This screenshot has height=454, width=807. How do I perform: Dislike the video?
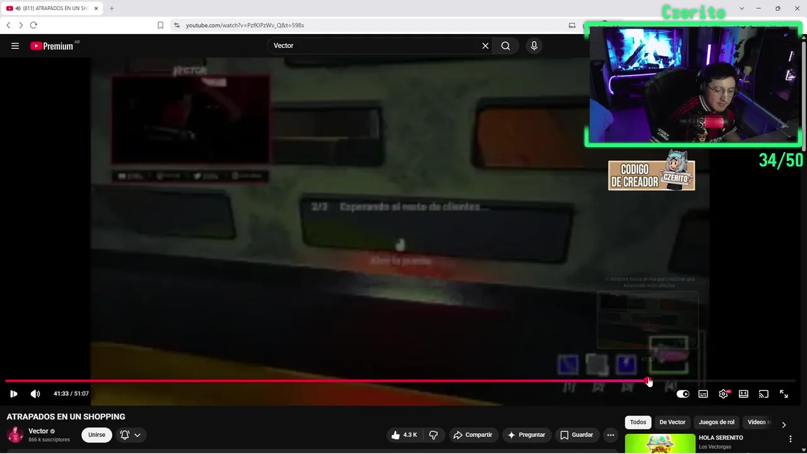pyautogui.click(x=434, y=435)
